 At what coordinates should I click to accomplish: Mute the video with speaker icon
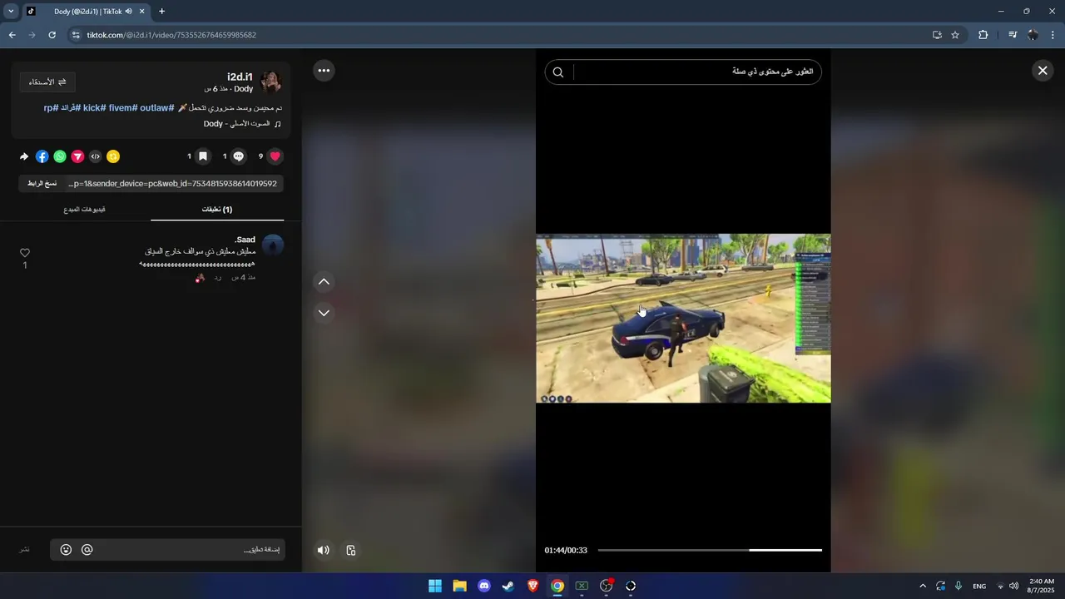pyautogui.click(x=324, y=550)
